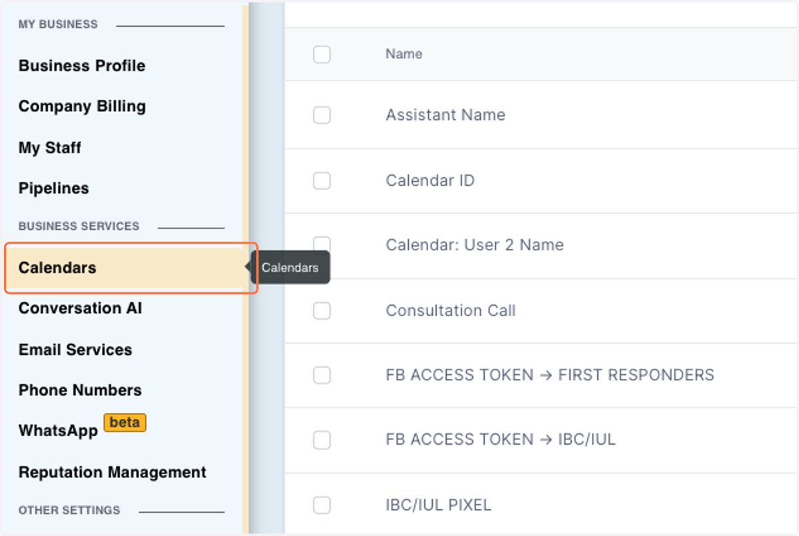This screenshot has width=799, height=536.
Task: Go to Company Billing
Action: (x=82, y=107)
